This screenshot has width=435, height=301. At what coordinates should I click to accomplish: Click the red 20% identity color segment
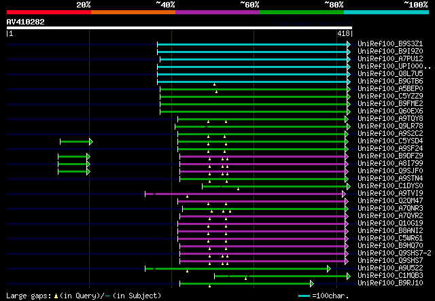49,12
